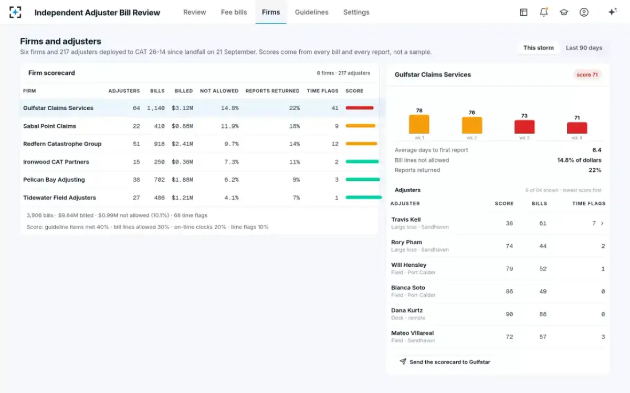Switch to Last 90 days range
Image resolution: width=630 pixels, height=393 pixels.
584,48
